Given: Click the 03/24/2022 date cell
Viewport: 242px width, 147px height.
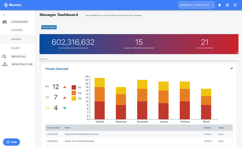Looking at the screenshot, I should 52,134.
